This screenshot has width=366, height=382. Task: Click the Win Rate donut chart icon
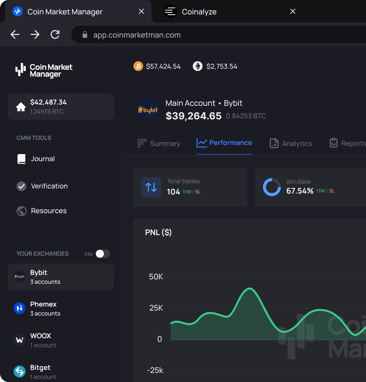point(272,187)
